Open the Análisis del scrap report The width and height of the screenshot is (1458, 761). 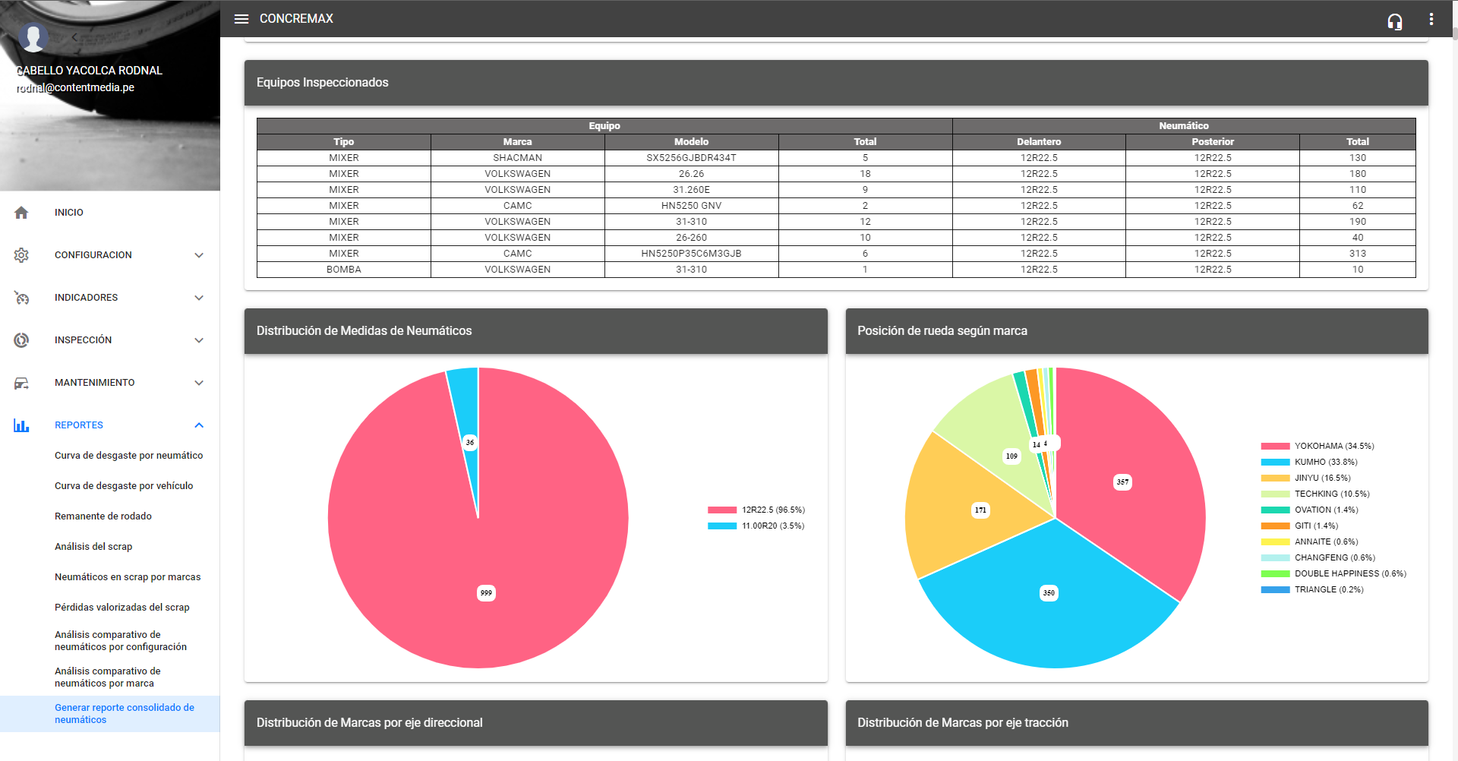[x=93, y=547]
